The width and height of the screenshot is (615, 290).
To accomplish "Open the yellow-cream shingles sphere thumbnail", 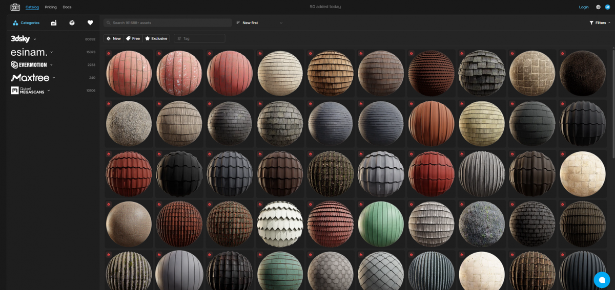I will point(482,124).
